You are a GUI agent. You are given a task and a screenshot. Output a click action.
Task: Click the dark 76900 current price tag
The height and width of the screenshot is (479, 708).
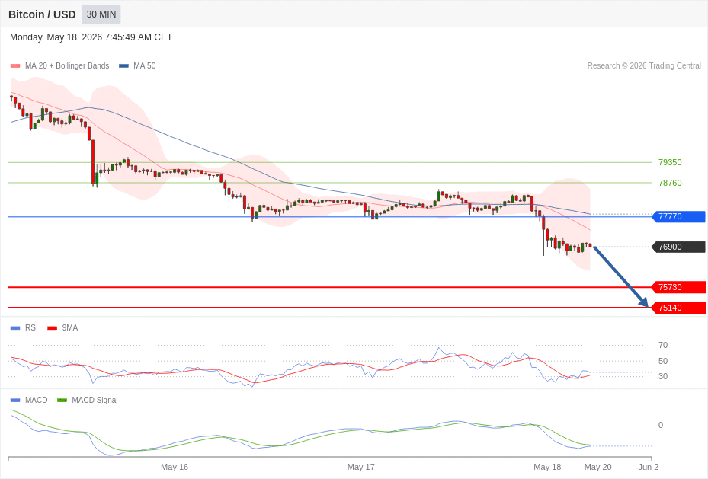coord(678,247)
